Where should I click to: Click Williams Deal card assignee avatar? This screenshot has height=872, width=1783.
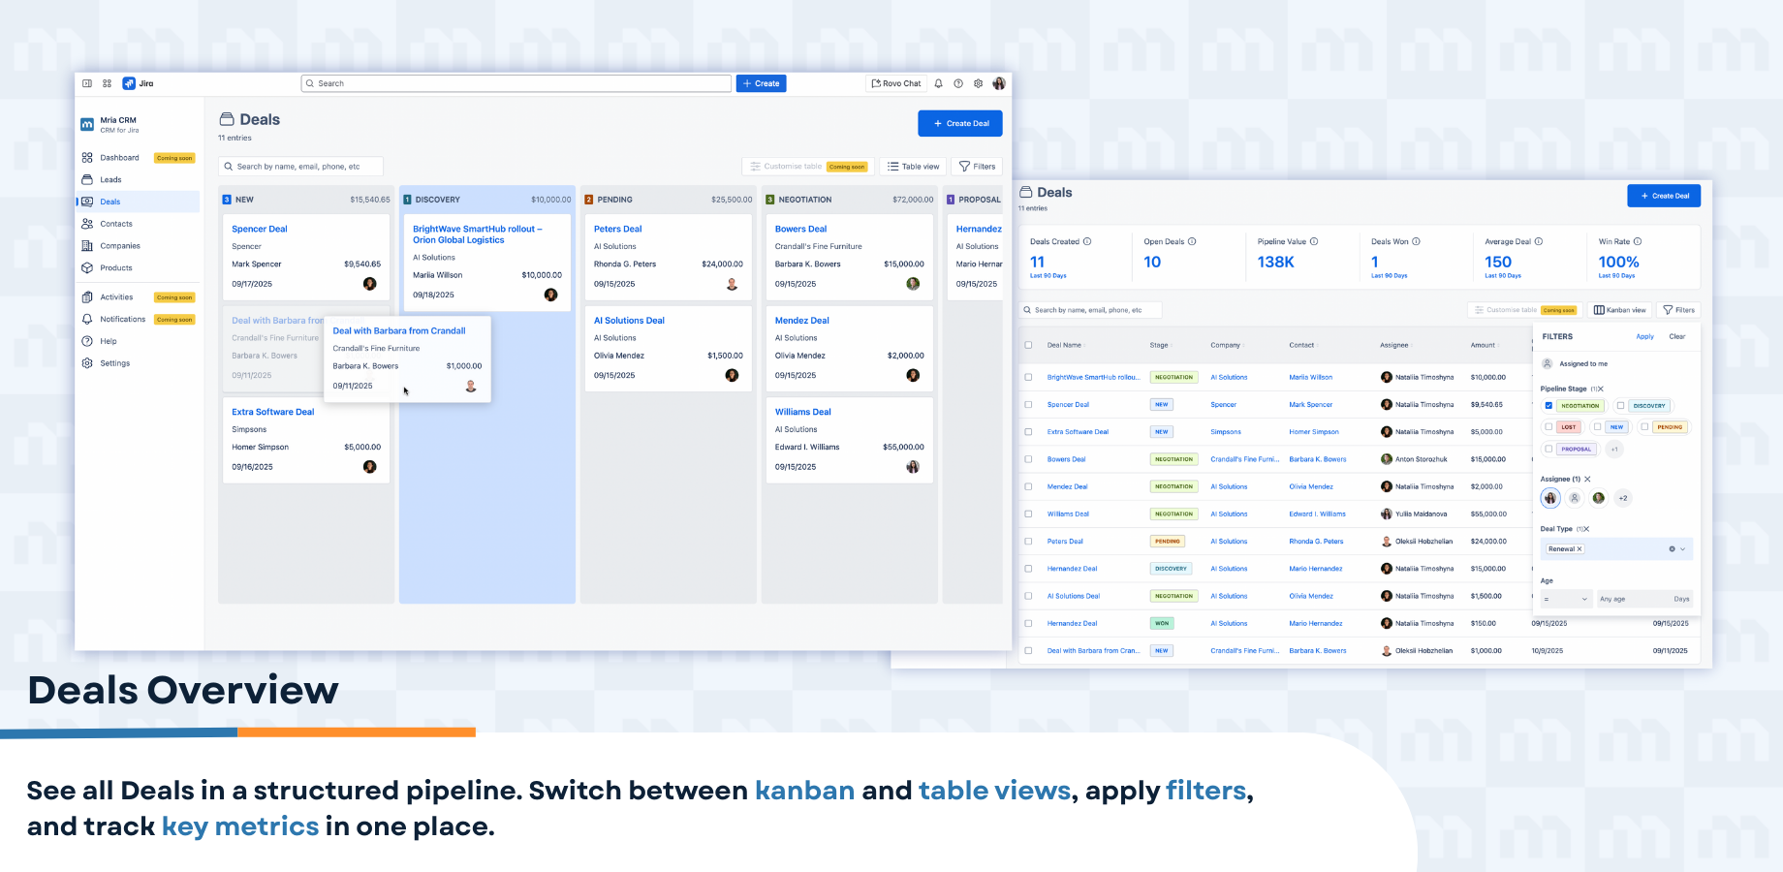tap(913, 467)
